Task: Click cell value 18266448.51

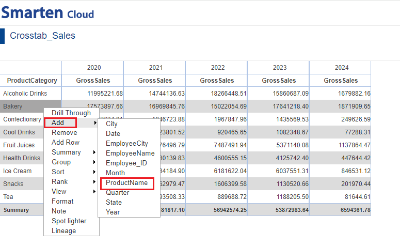Action: coord(229,94)
